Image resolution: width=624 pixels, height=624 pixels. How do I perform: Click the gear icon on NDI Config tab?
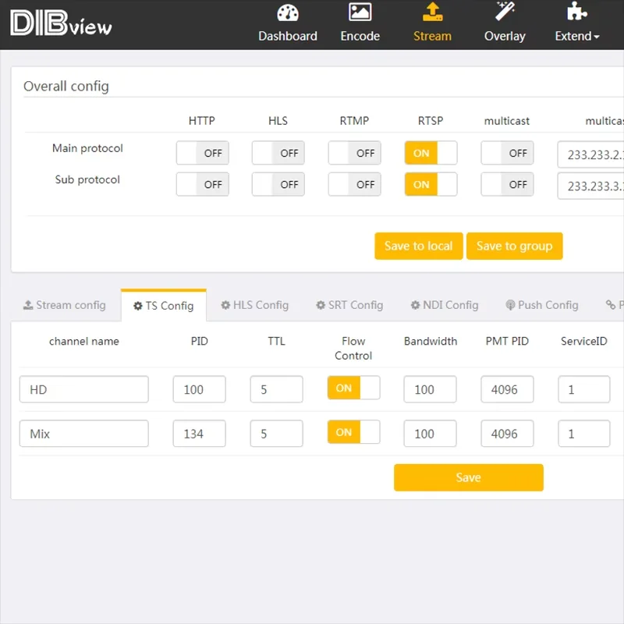pyautogui.click(x=415, y=305)
